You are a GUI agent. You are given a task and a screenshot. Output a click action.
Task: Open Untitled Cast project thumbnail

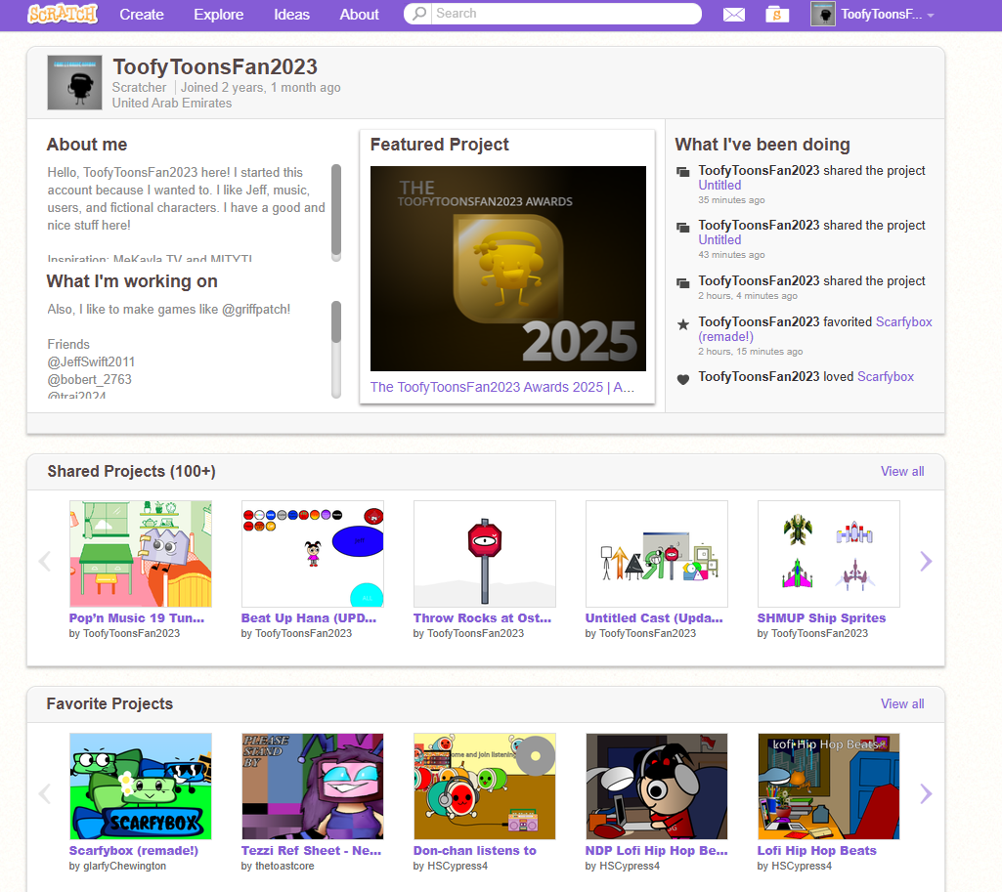coord(657,554)
